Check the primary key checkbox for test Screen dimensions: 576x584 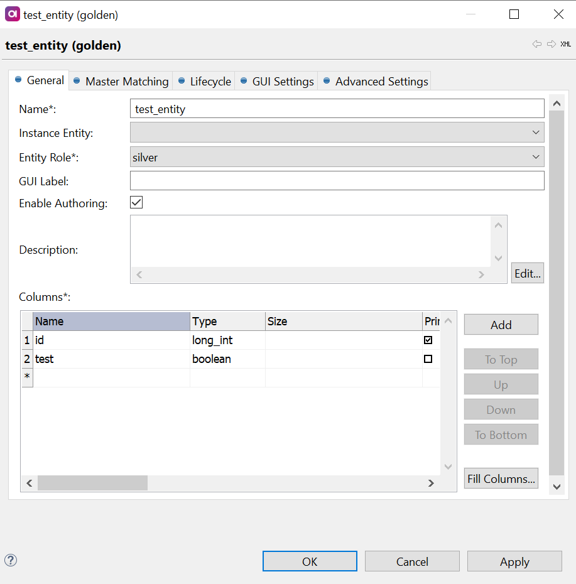[x=429, y=359]
